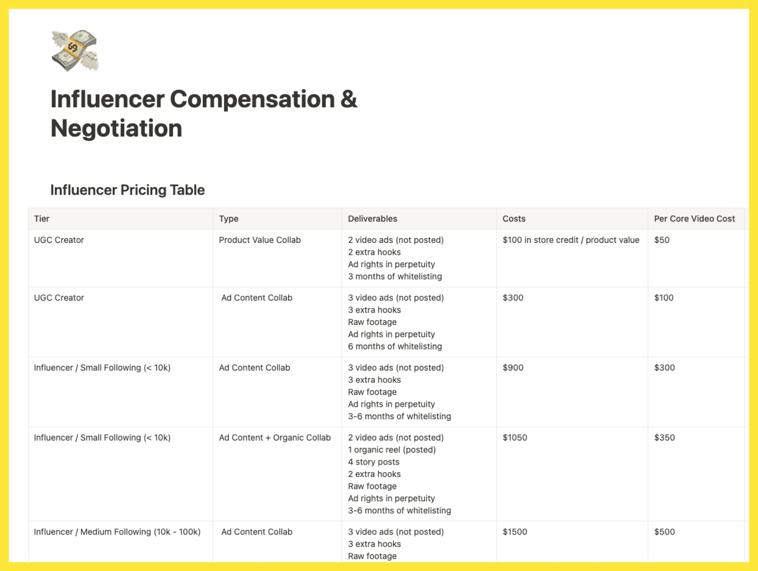Select the Per Core Video Cost header
The height and width of the screenshot is (571, 758).
click(x=695, y=219)
